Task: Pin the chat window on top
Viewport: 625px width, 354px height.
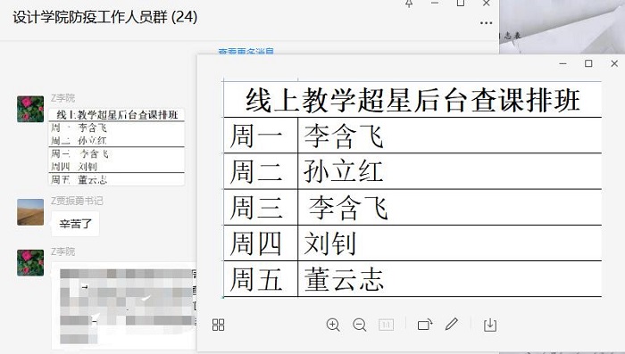Action: pyautogui.click(x=409, y=4)
